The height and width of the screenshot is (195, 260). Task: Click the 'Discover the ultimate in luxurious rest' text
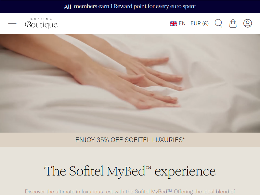(130, 192)
